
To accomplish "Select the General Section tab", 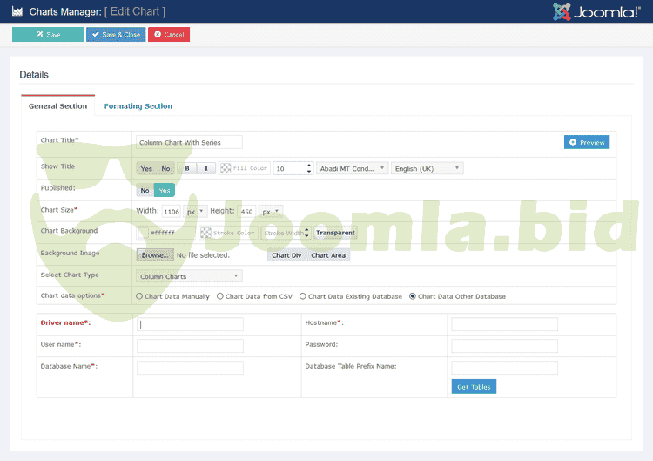I will (57, 106).
